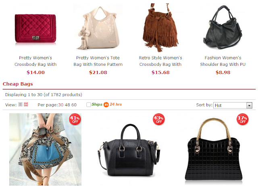Open Fashion Women's Shoulder Bag link
Image resolution: width=258 pixels, height=186 pixels.
[223, 61]
